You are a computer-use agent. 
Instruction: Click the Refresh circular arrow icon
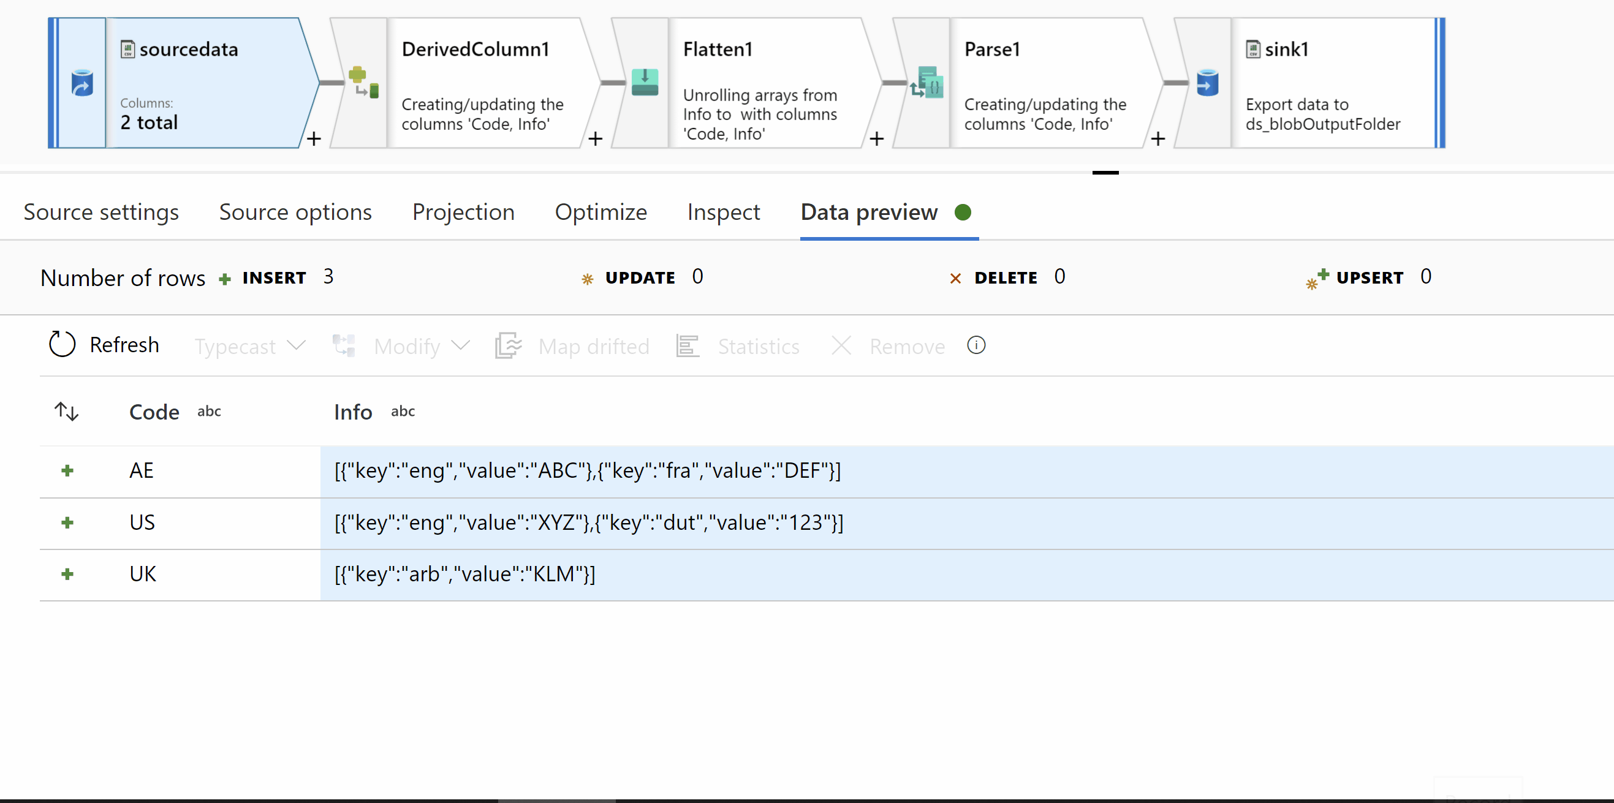click(62, 344)
